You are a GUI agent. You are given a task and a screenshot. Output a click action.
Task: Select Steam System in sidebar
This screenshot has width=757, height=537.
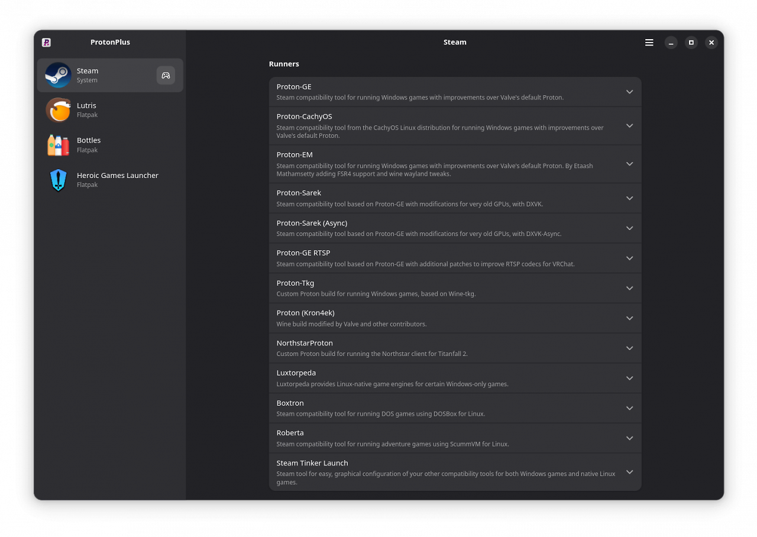coord(110,75)
